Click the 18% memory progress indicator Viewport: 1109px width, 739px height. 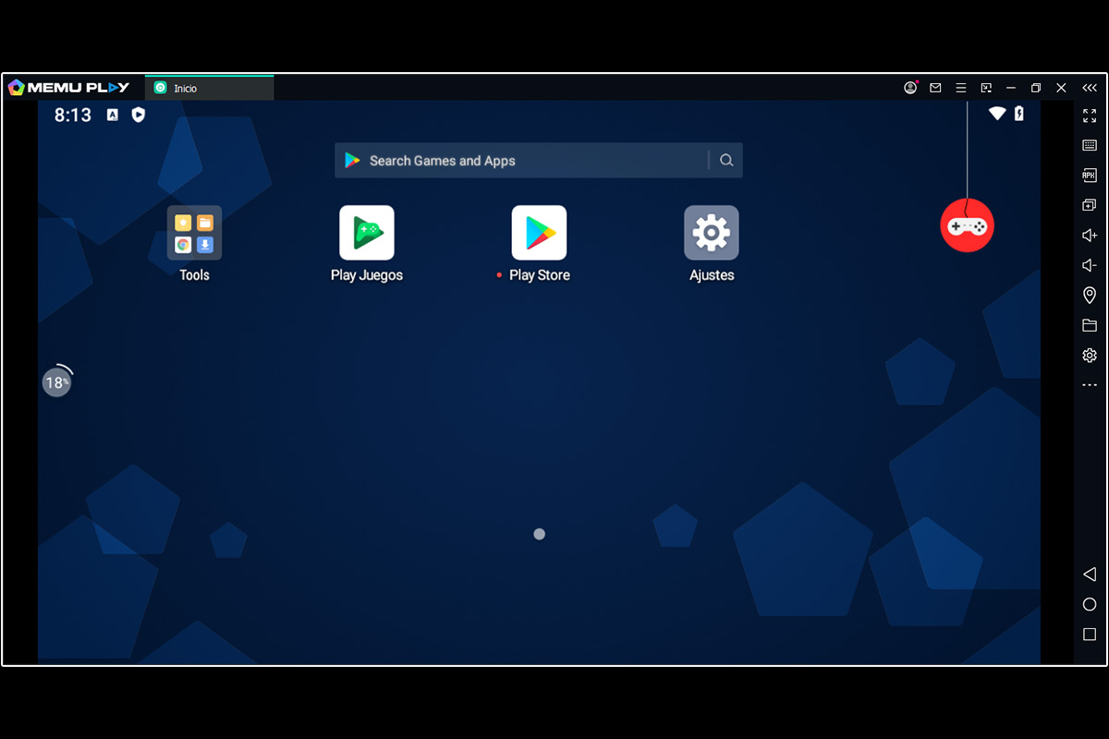click(x=57, y=382)
